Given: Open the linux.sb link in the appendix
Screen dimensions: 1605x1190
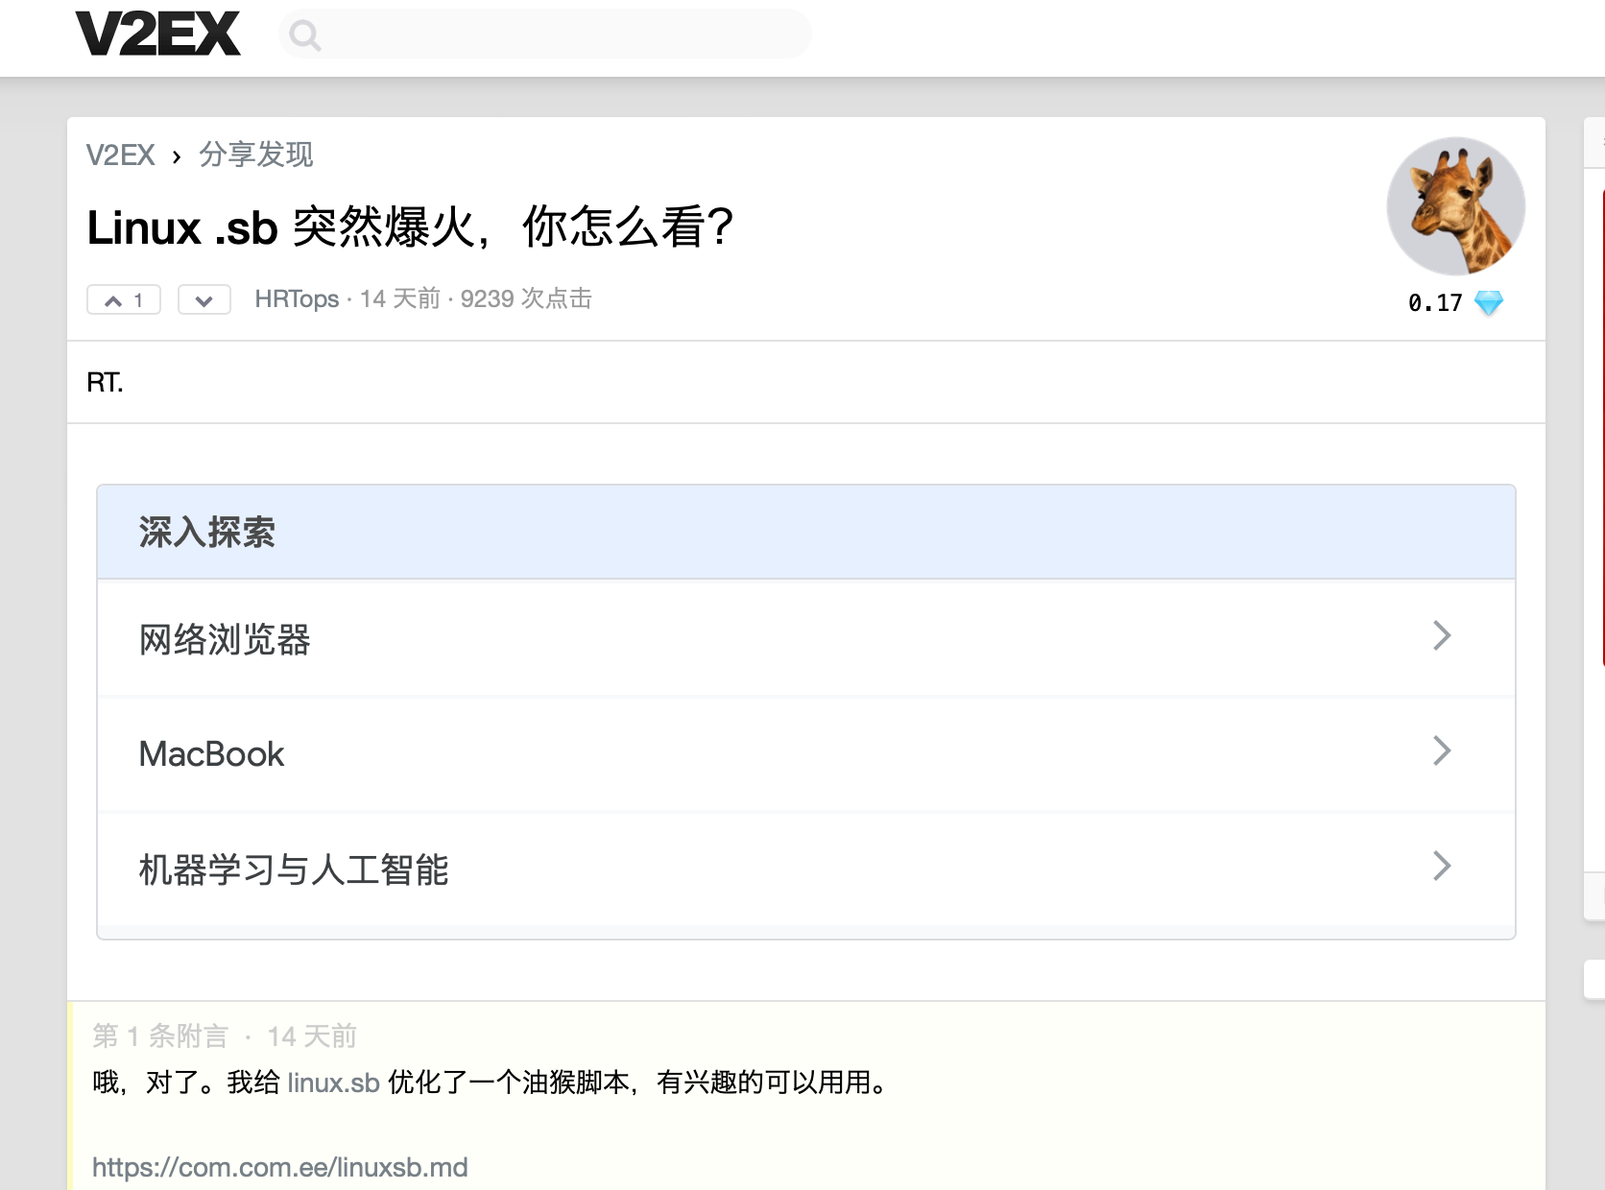Looking at the screenshot, I should 334,1083.
